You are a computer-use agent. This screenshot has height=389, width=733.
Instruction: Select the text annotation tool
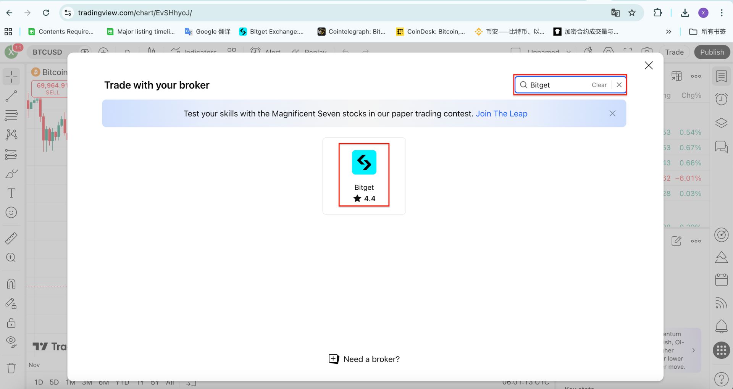tap(11, 193)
